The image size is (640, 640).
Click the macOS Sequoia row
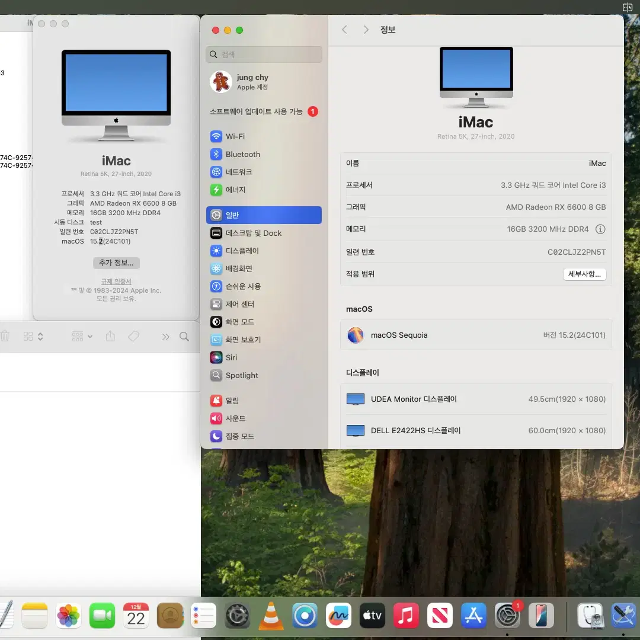tap(476, 335)
